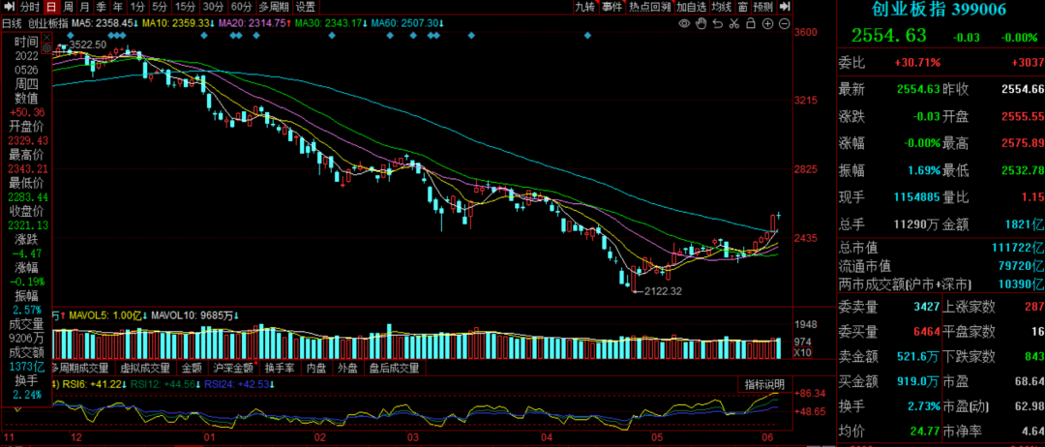The width and height of the screenshot is (1045, 447).
Task: Switch to 5分 five-minute chart
Action: 160,8
